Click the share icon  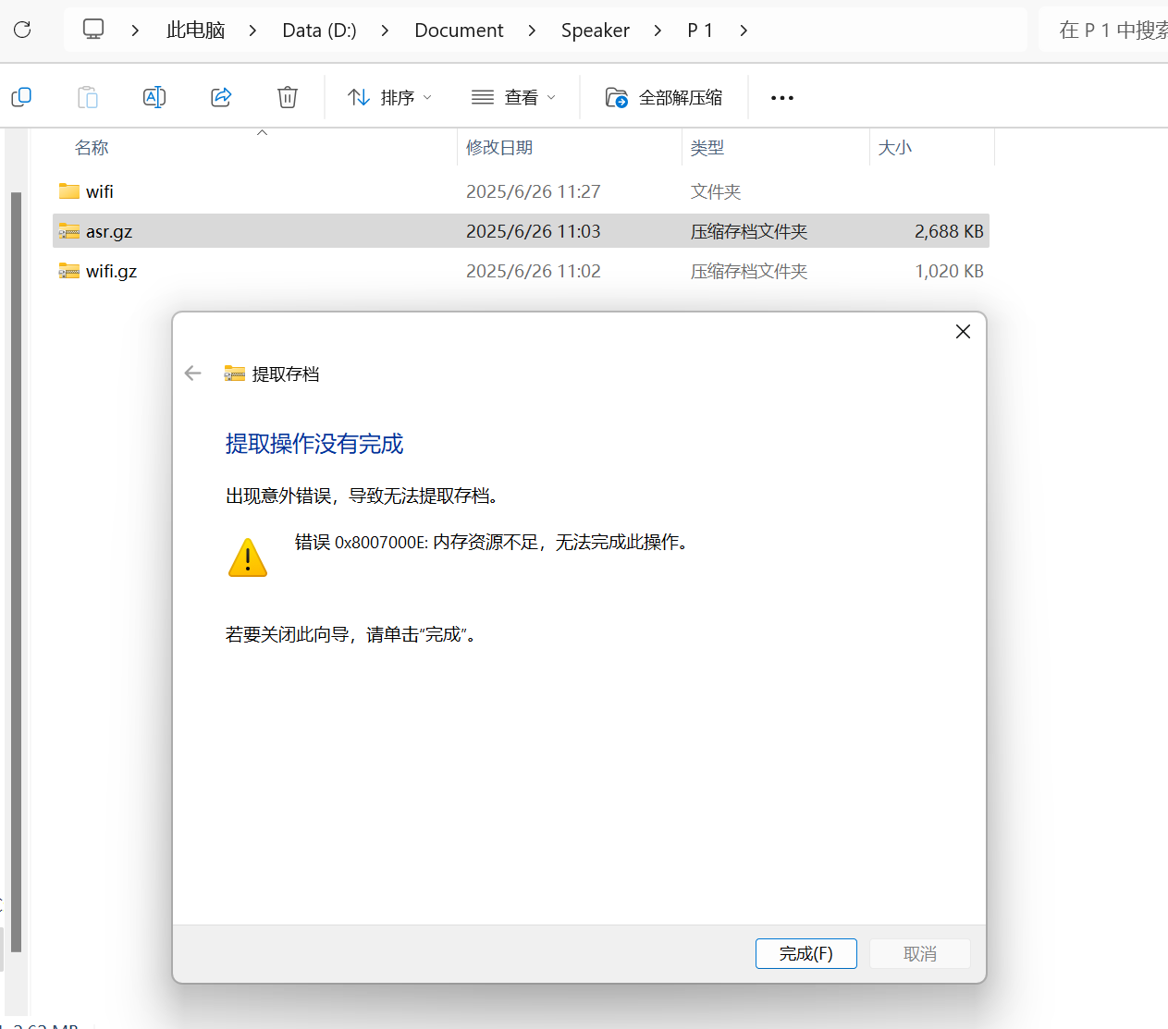point(221,96)
